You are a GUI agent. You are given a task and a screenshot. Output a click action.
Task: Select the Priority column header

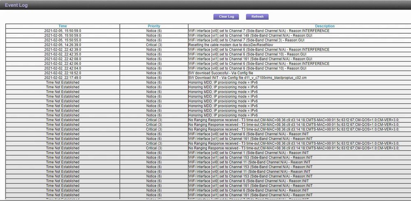(x=154, y=26)
